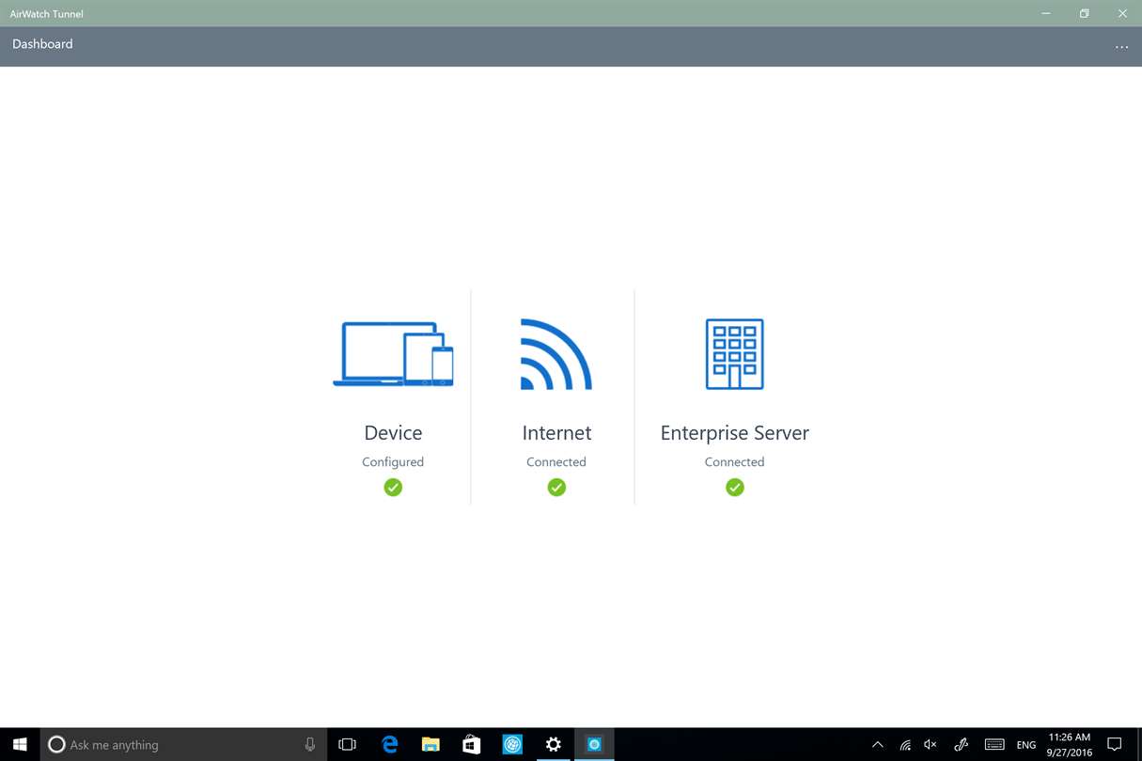Image resolution: width=1142 pixels, height=761 pixels.
Task: Click the AirWatch Tunnel taskbar icon
Action: click(x=594, y=744)
